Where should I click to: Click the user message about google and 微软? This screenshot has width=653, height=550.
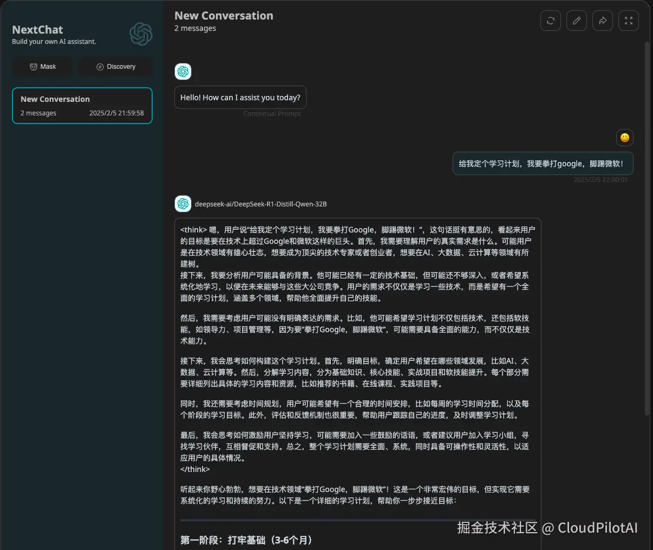[543, 164]
